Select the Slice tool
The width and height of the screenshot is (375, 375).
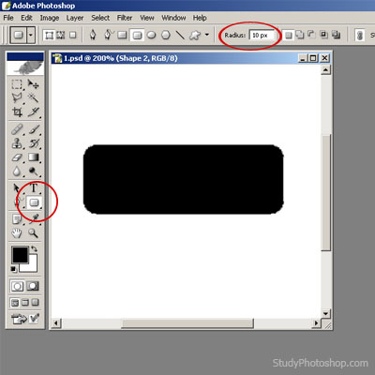[x=33, y=112]
